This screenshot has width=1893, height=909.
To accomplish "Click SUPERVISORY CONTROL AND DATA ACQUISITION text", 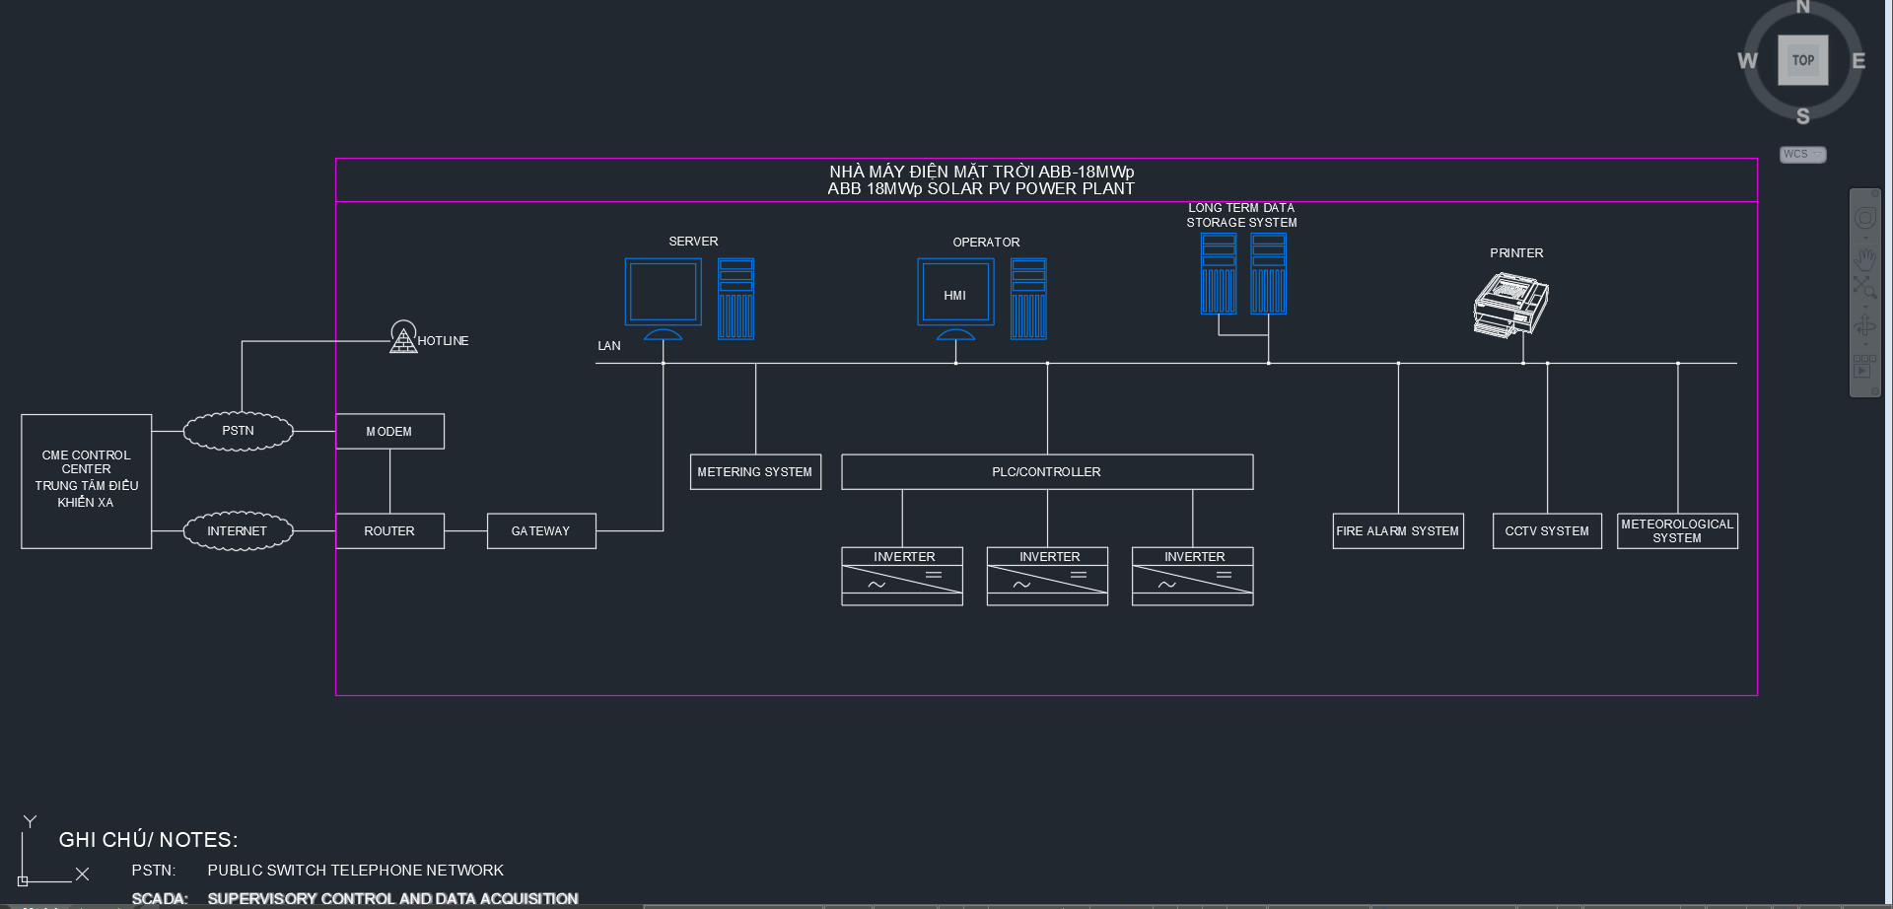I will tap(392, 899).
